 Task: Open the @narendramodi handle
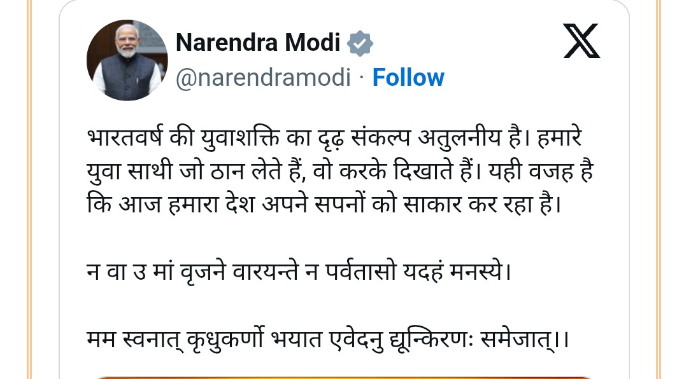[263, 77]
